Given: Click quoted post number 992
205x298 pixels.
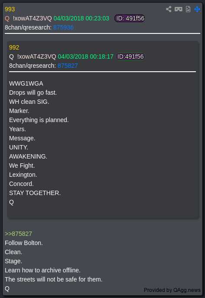Looking at the screenshot, I should point(14,47).
